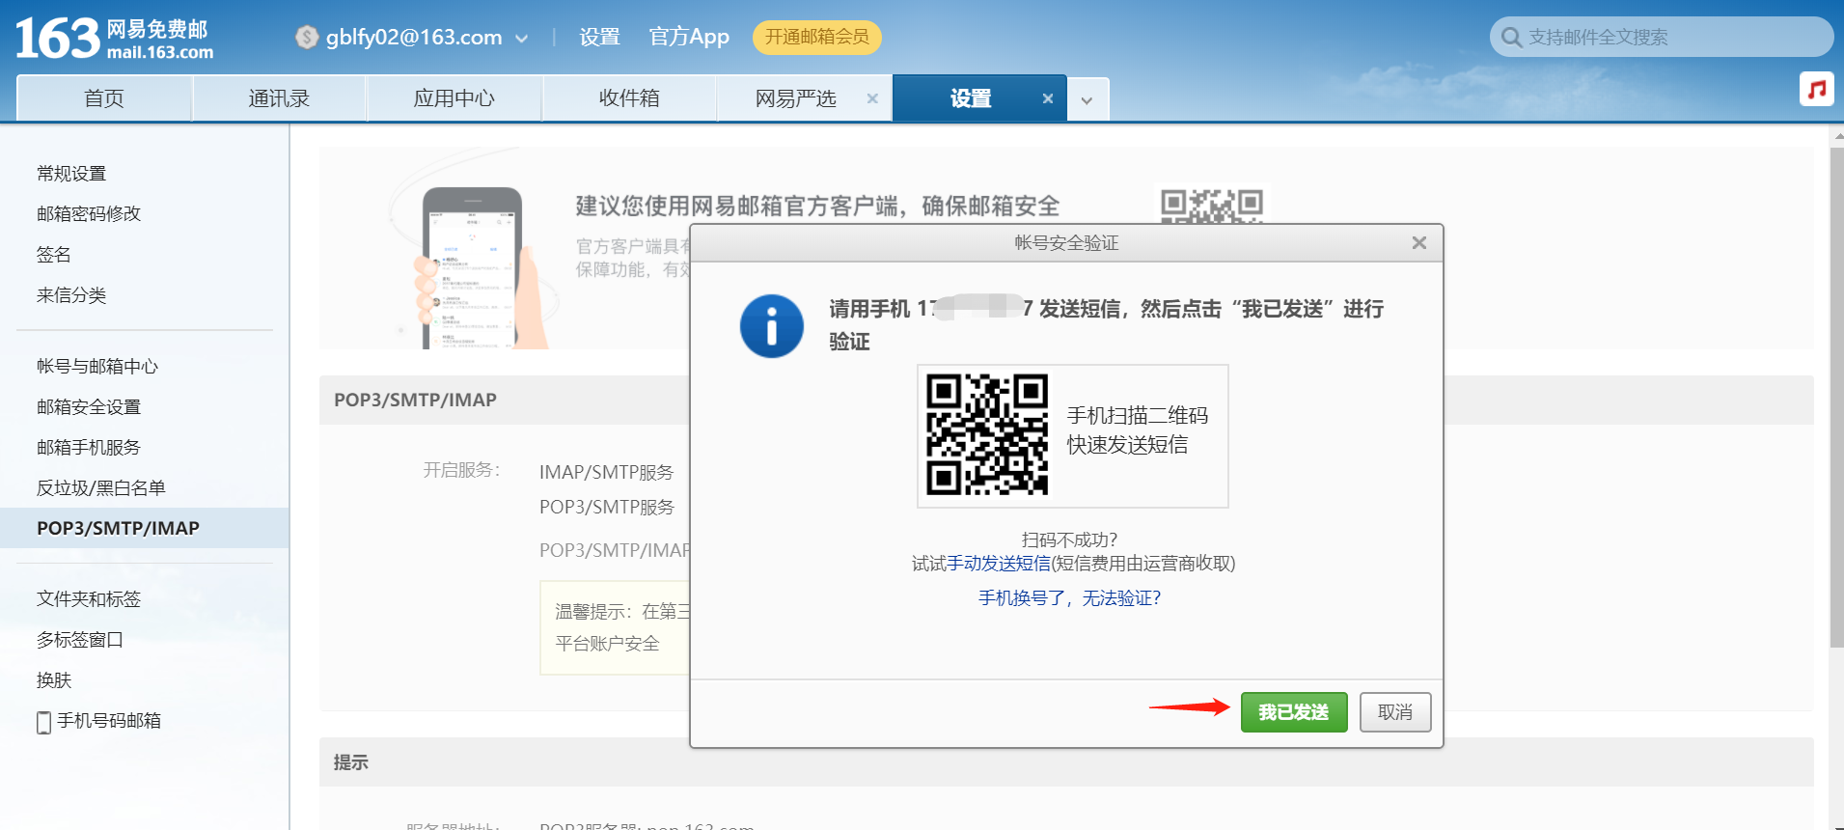Open 签名 settings in sidebar
Image resolution: width=1844 pixels, height=830 pixels.
(x=54, y=255)
